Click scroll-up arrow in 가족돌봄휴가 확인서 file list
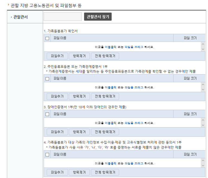The height and width of the screenshot is (178, 208). (203, 44)
